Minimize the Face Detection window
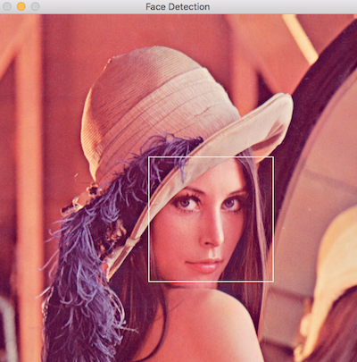 (21, 6)
